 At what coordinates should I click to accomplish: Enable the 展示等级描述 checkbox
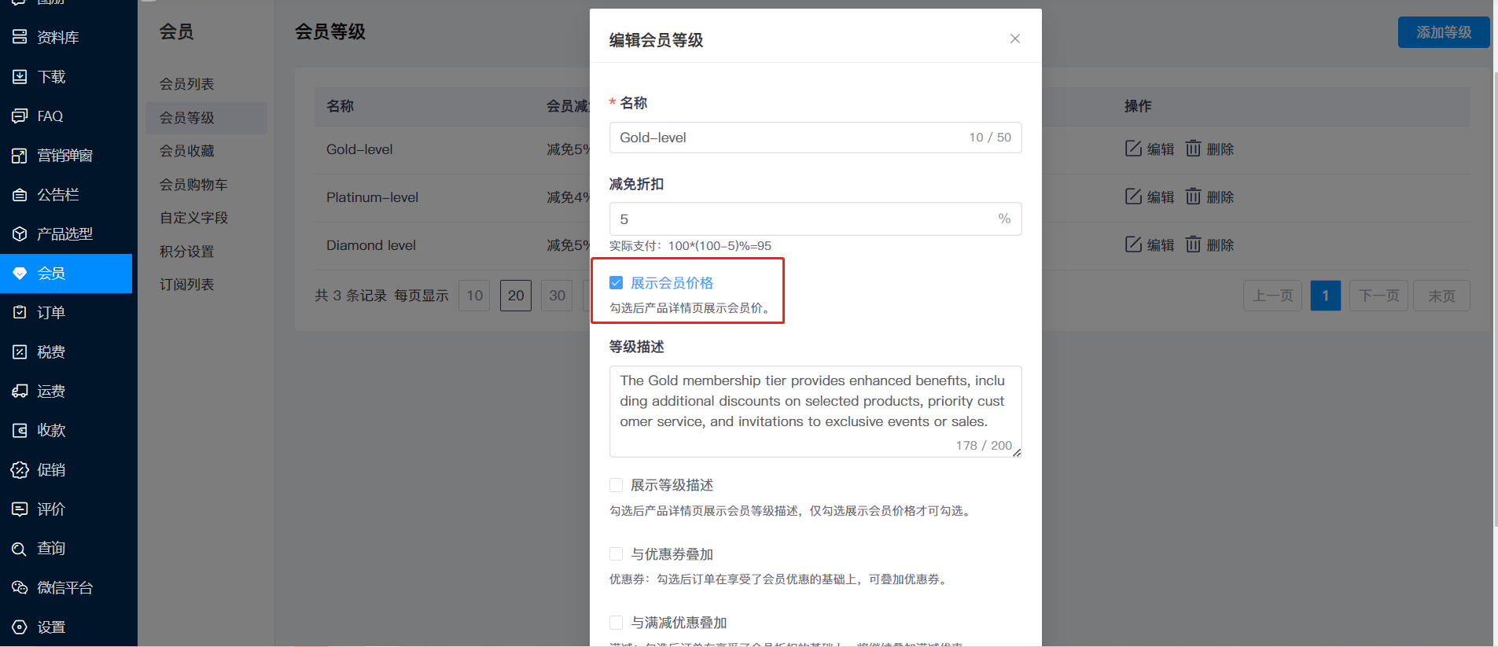tap(616, 485)
